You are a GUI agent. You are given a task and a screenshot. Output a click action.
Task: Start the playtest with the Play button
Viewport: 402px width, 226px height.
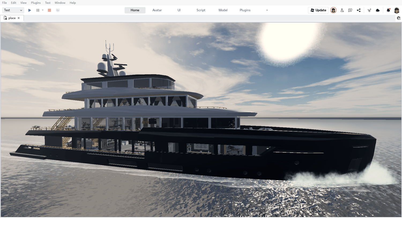[x=30, y=10]
